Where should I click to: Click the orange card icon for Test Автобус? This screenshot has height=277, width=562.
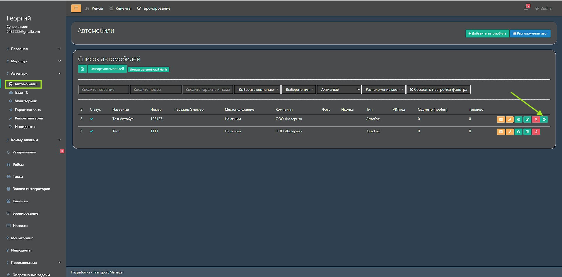pyautogui.click(x=501, y=119)
